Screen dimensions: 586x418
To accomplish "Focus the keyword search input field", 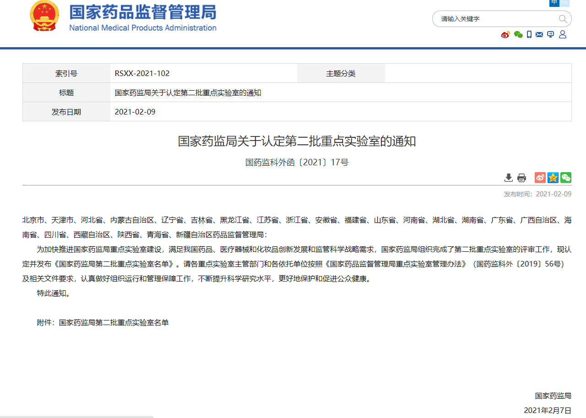I will coord(494,19).
